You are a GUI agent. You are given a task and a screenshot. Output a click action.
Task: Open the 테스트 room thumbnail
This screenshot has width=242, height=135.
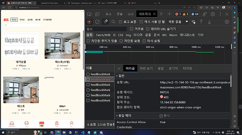click(x=21, y=90)
